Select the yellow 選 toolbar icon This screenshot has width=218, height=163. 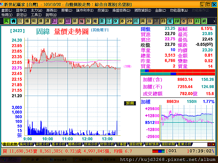click(x=47, y=21)
